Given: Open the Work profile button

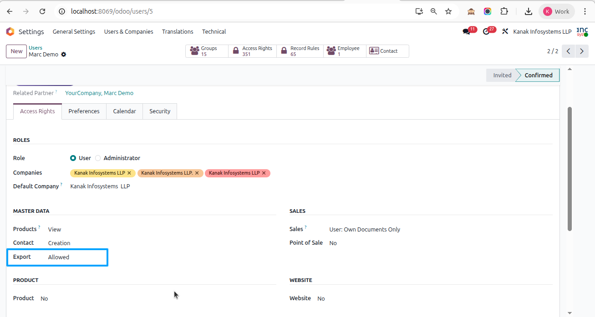Looking at the screenshot, I should click(x=556, y=11).
